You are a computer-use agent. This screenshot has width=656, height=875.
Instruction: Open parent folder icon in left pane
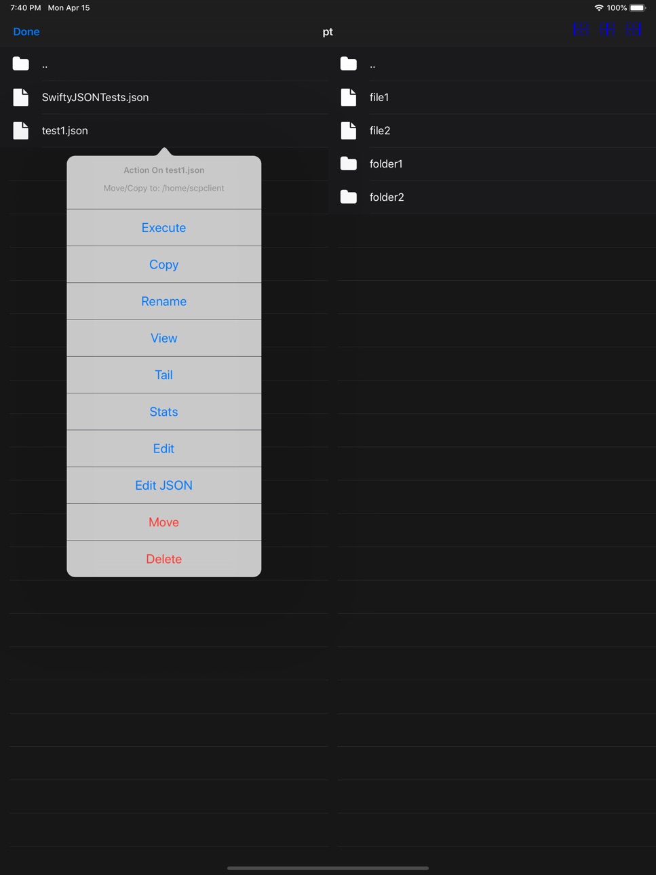click(21, 64)
